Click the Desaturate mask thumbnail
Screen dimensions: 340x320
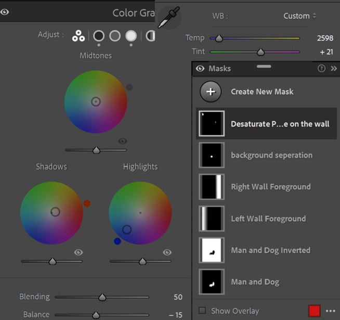click(212, 123)
